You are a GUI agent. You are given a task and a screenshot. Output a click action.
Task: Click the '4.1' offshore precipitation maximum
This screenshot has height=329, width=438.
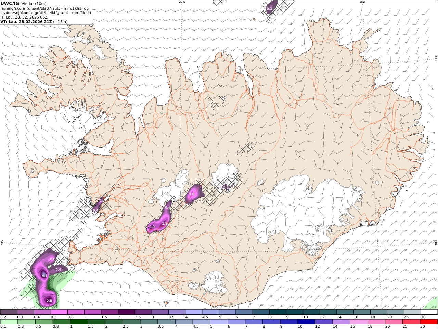(x=44, y=275)
